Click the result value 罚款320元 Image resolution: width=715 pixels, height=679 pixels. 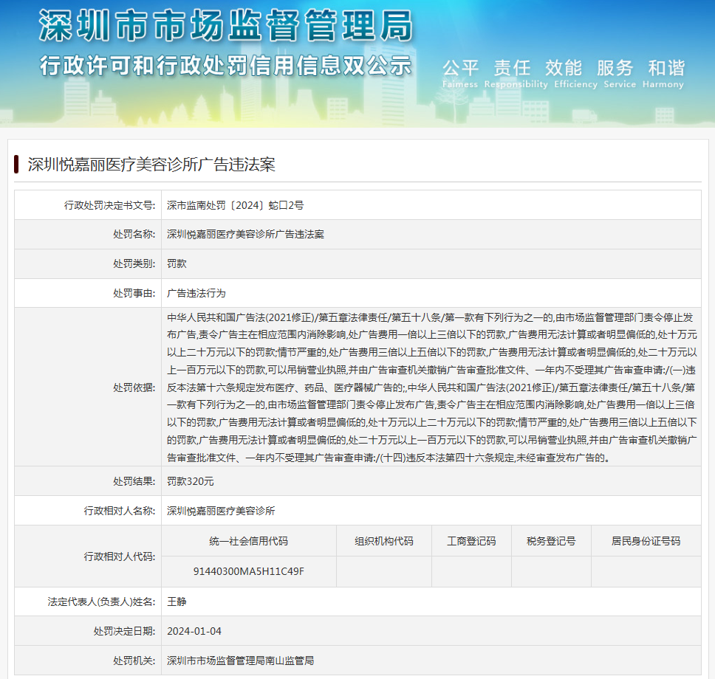tap(190, 481)
